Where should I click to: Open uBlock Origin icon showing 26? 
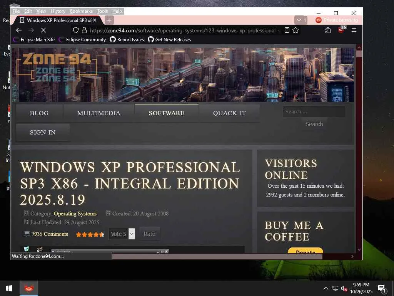tap(342, 29)
